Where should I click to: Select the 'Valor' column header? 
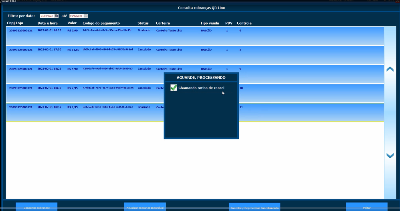click(x=72, y=23)
